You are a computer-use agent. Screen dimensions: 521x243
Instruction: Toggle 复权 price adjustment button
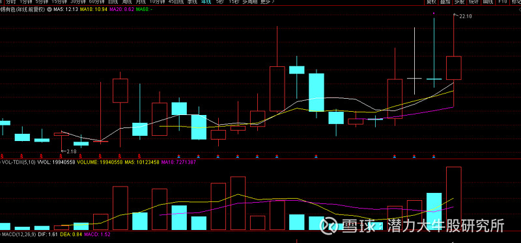[431, 2]
